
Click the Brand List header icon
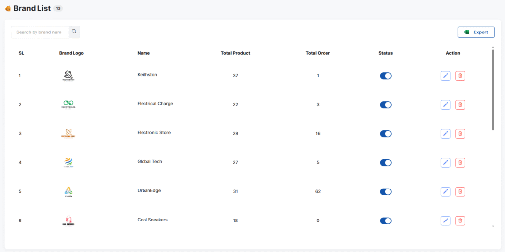8,9
